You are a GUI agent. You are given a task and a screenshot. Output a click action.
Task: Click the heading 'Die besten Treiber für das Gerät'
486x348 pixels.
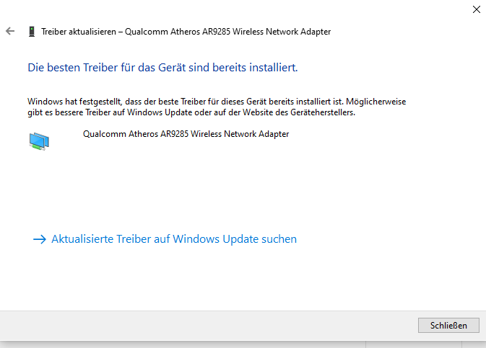pos(162,68)
